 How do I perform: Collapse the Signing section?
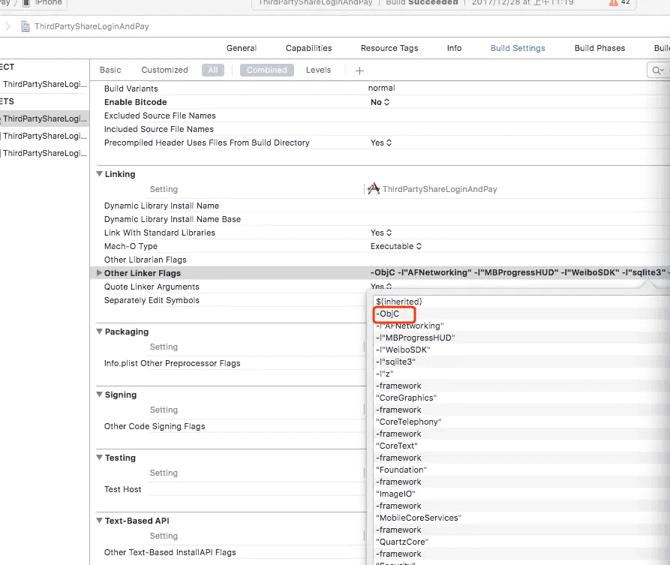coord(99,395)
